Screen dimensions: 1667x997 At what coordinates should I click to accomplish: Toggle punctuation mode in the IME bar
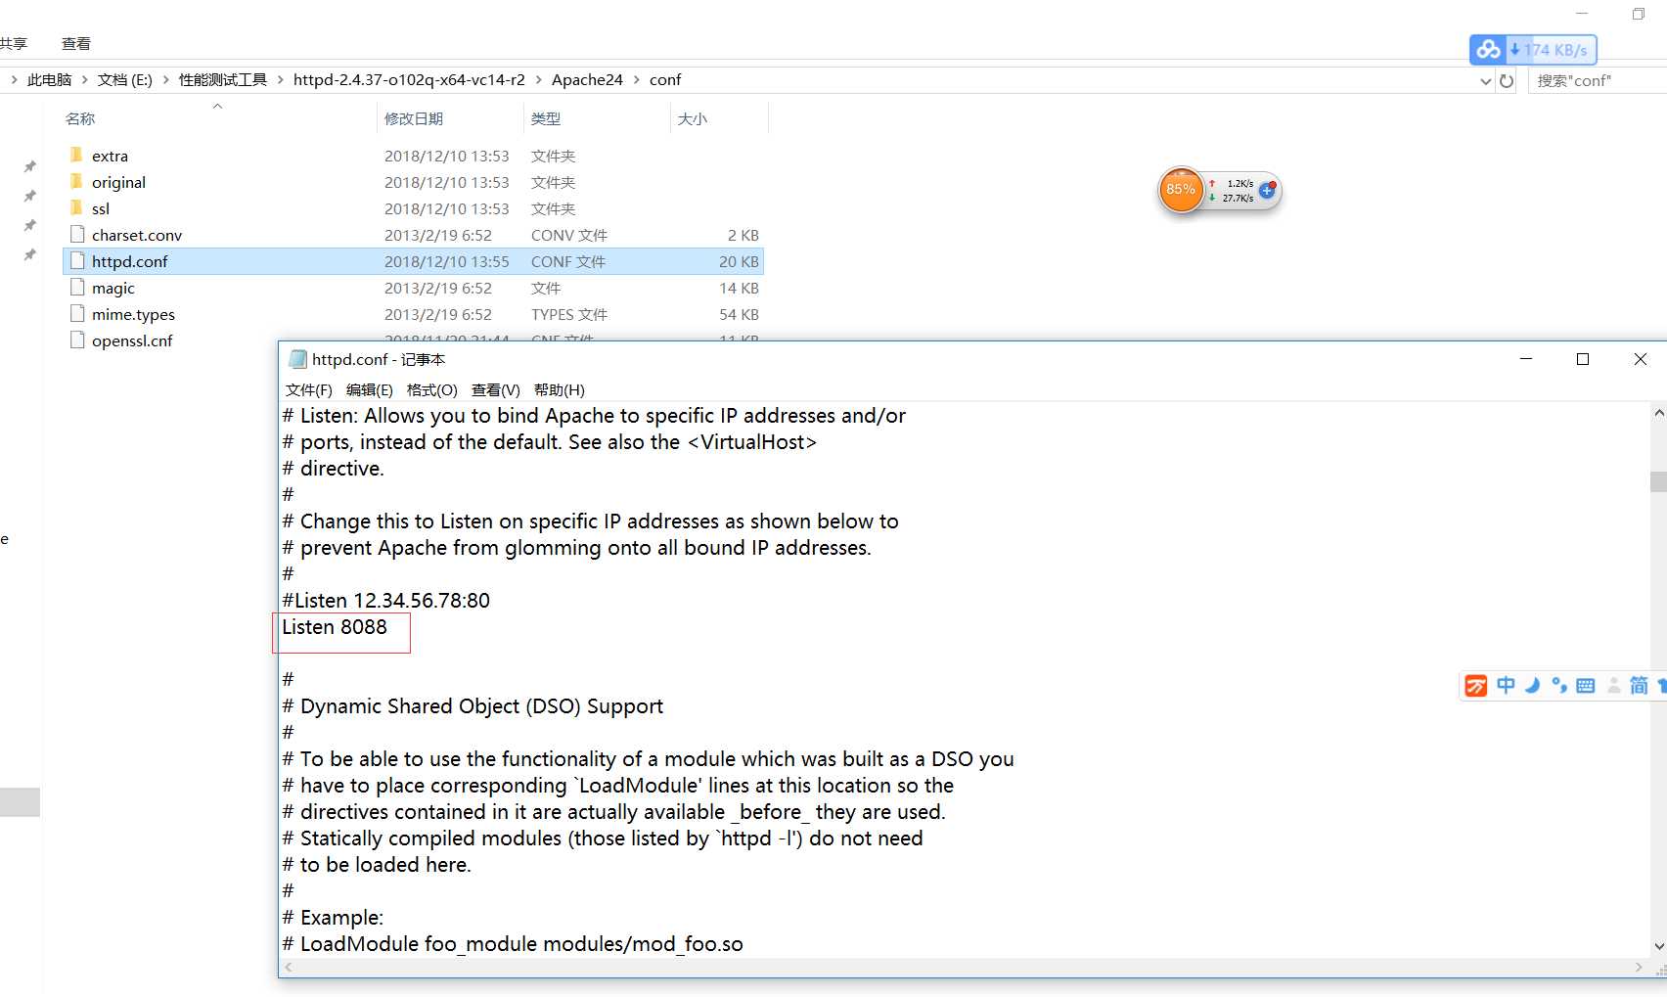click(1559, 685)
